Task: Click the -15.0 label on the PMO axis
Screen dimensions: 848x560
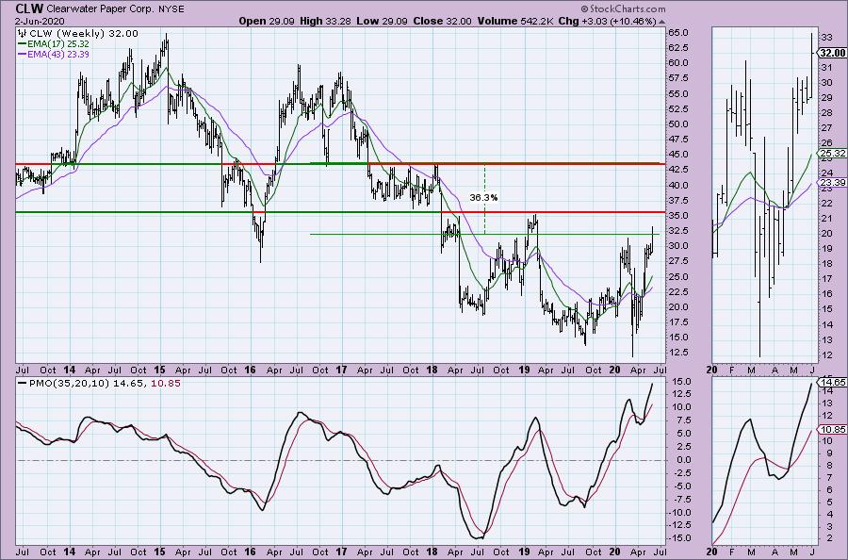Action: (679, 538)
